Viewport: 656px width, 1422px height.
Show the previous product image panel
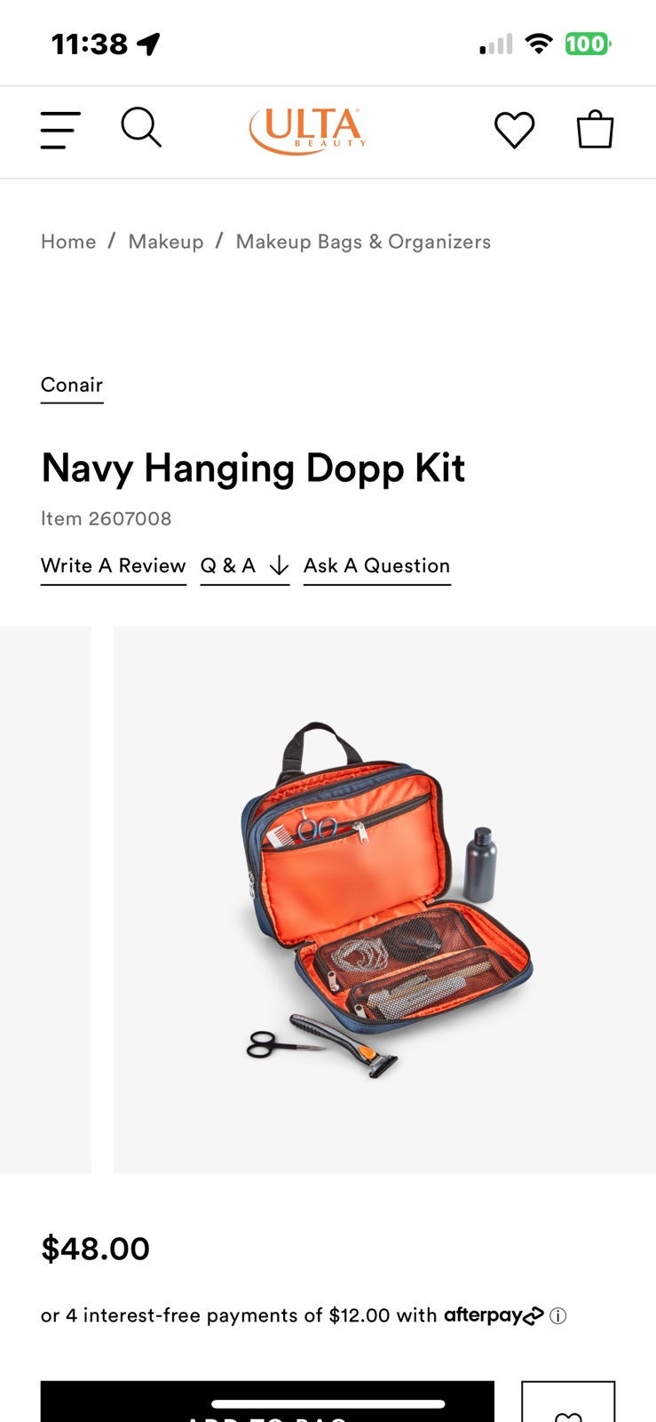pyautogui.click(x=45, y=899)
